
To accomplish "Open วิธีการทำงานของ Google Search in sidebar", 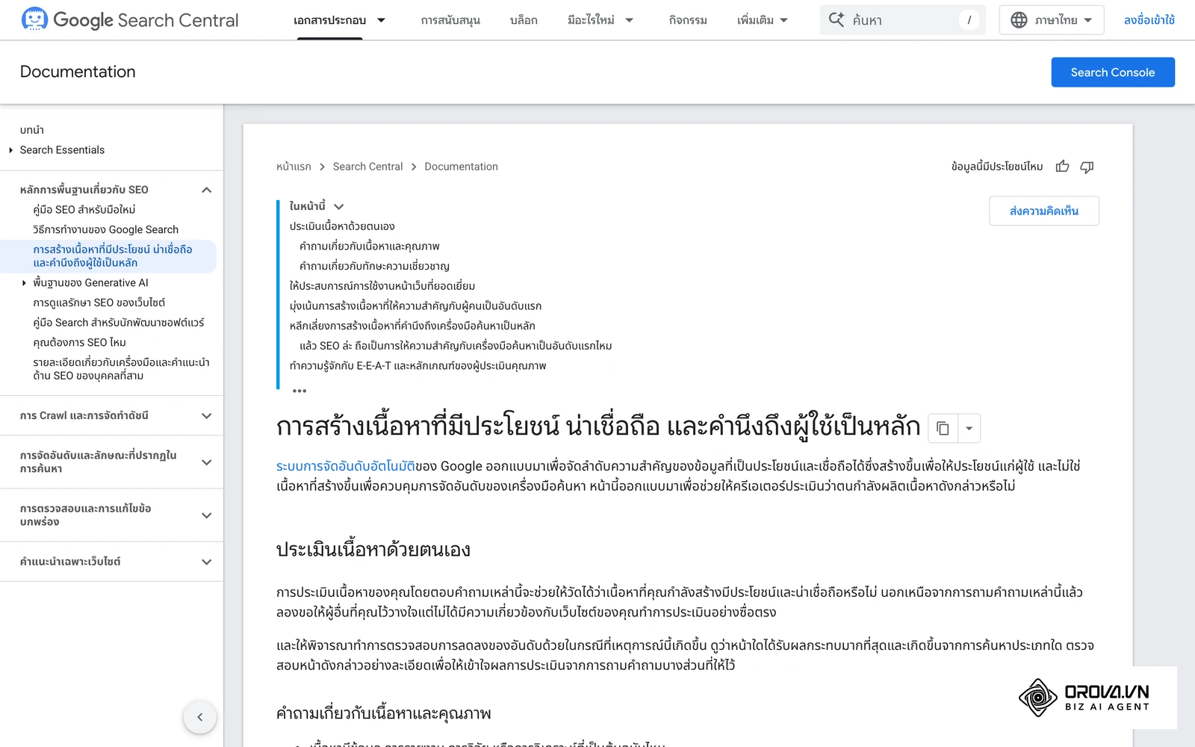I will (x=106, y=230).
